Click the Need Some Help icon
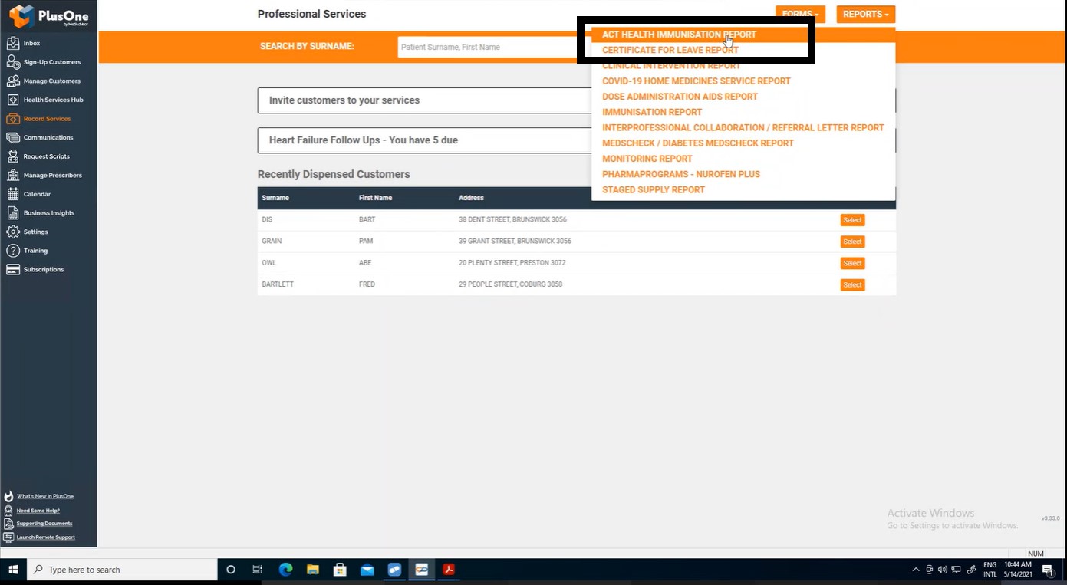Screen dimensions: 1067x585 [x=9, y=510]
